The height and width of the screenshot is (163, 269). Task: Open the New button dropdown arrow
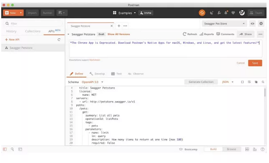pyautogui.click(x=21, y=13)
